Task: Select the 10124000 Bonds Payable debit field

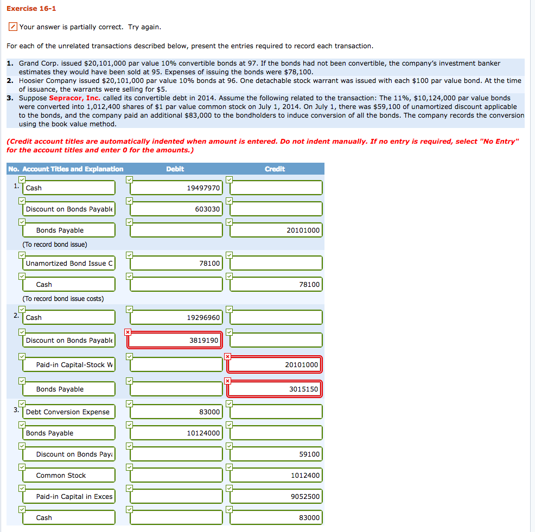Action: pos(174,432)
